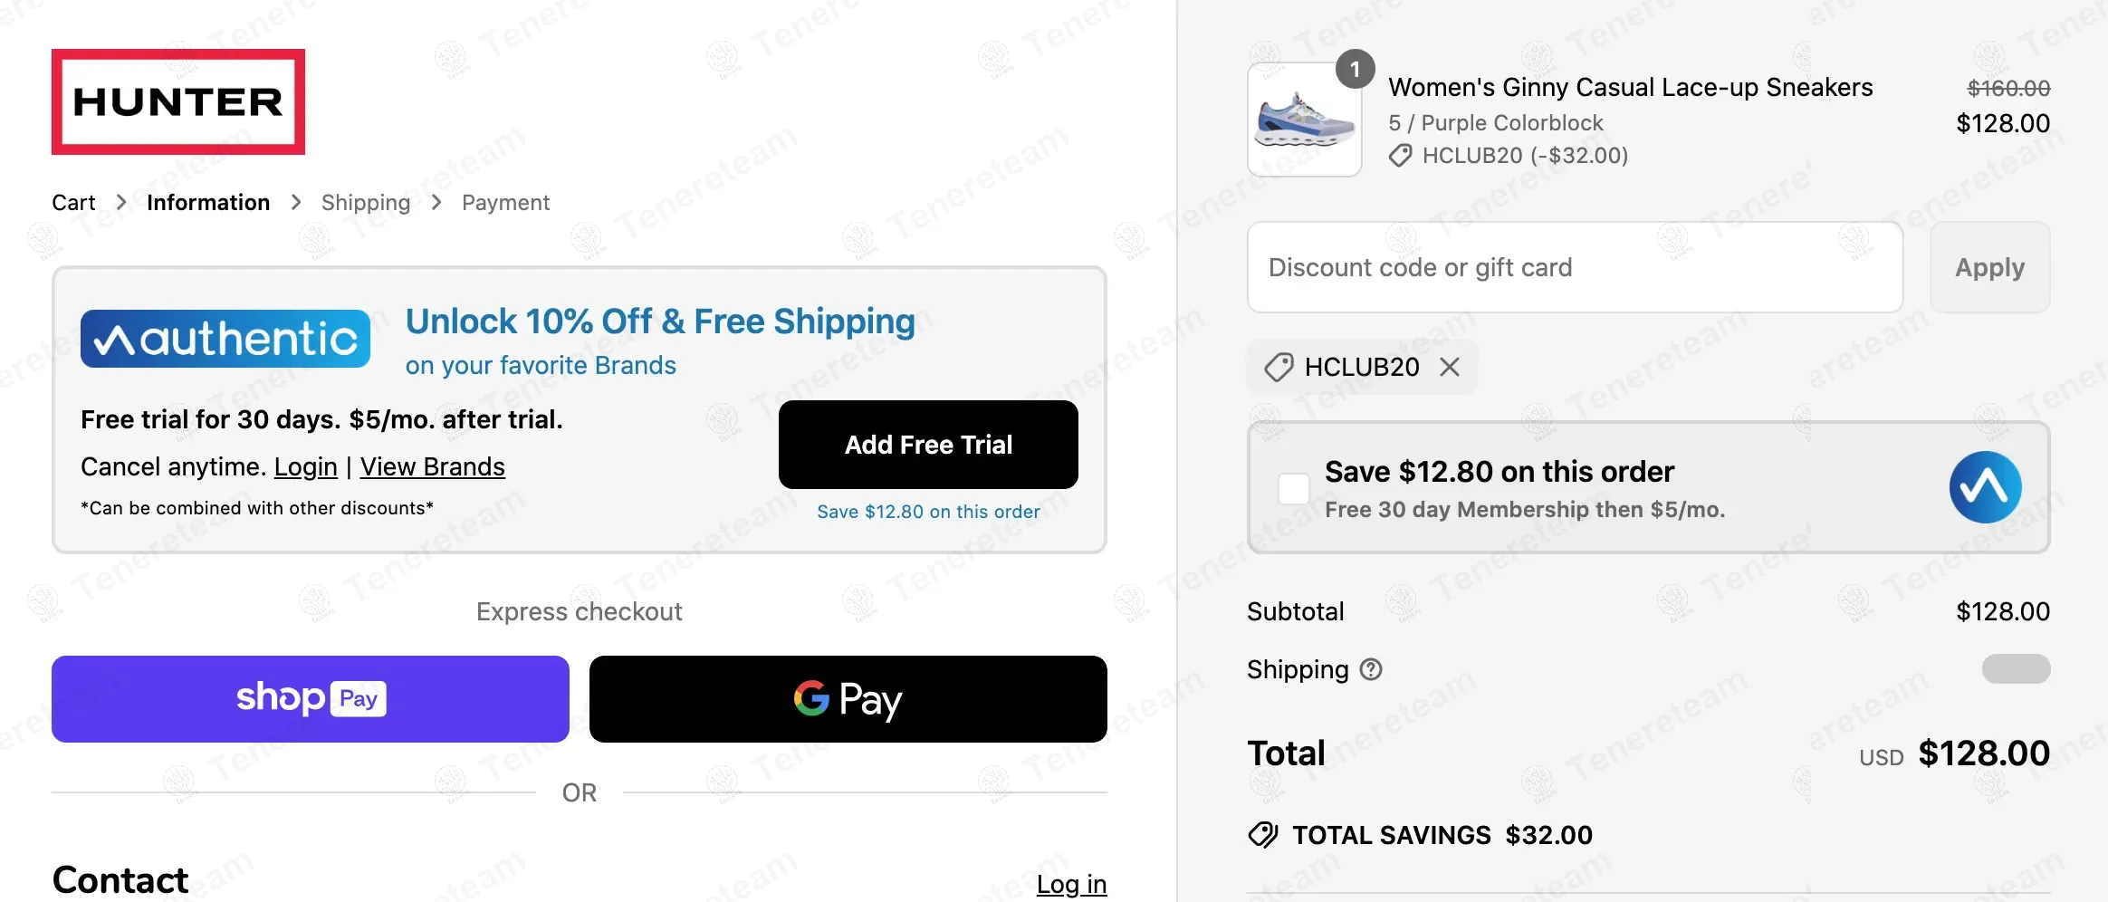Open the sneaker product thumbnail
This screenshot has height=902, width=2108.
click(x=1304, y=120)
